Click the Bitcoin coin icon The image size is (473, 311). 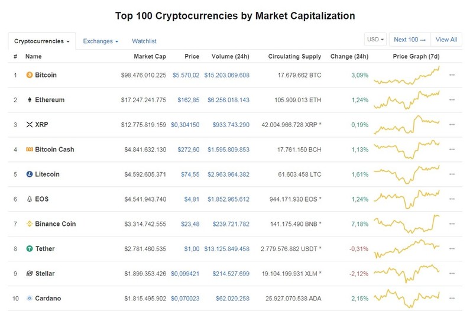[29, 75]
